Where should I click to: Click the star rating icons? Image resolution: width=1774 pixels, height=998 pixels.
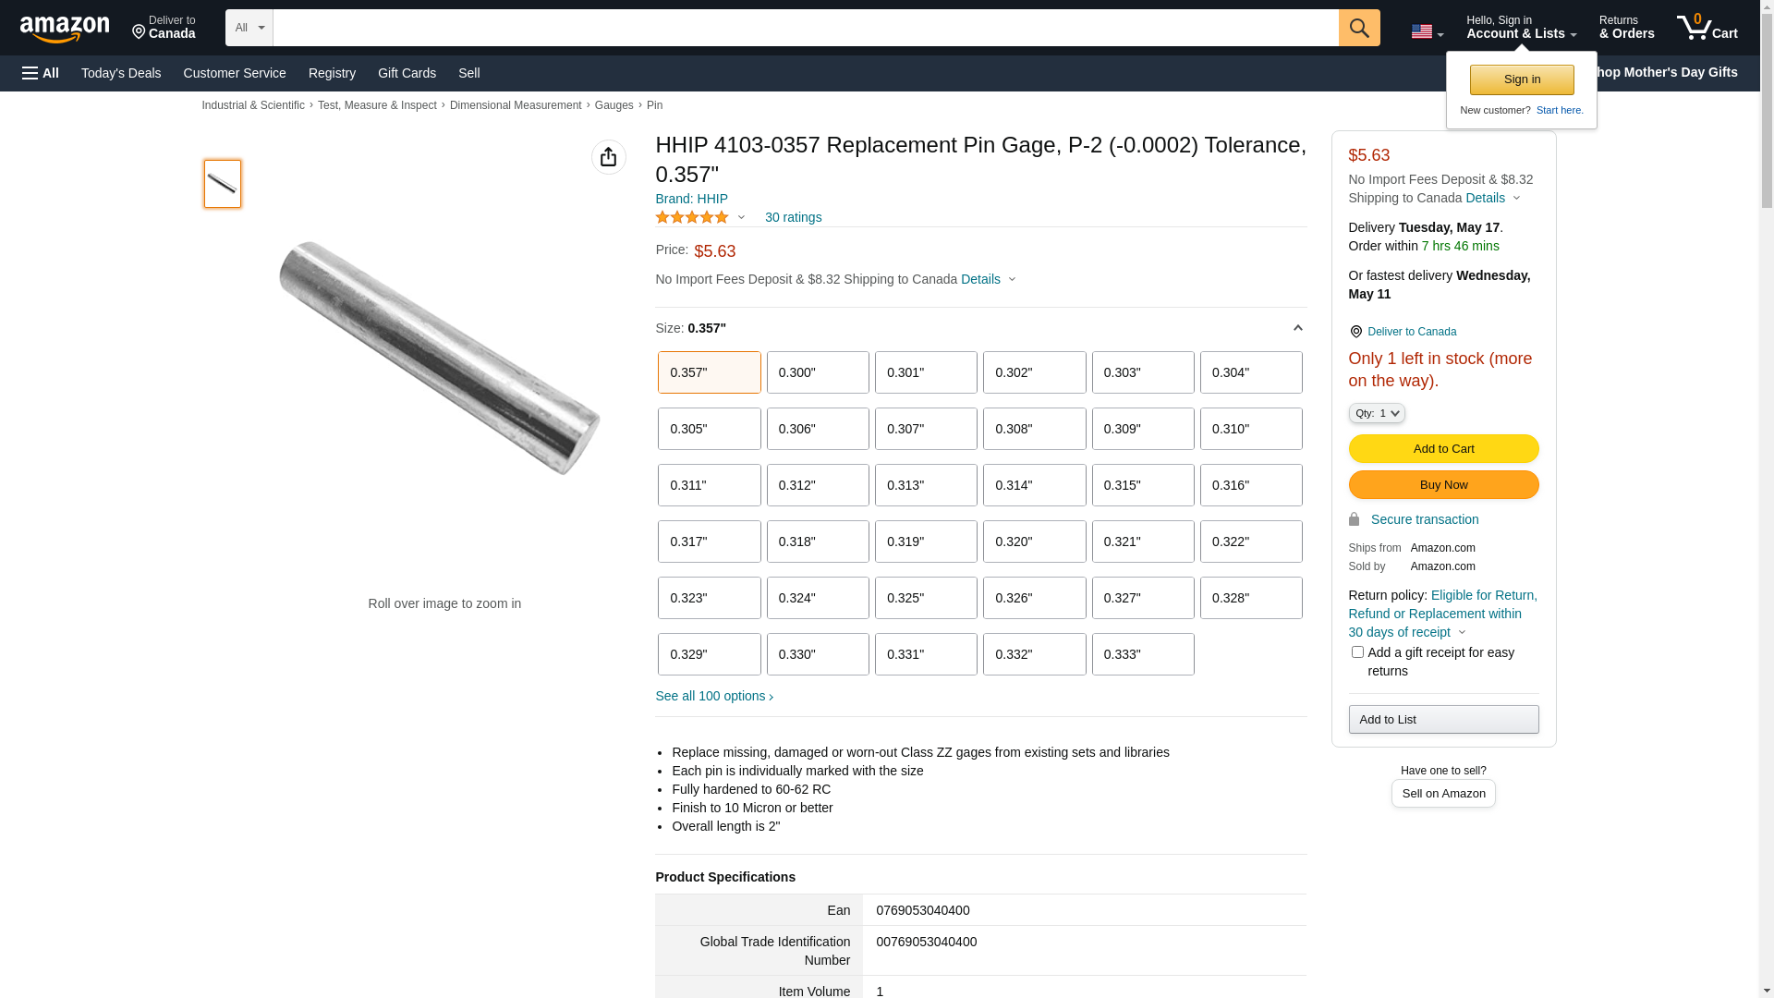[692, 217]
